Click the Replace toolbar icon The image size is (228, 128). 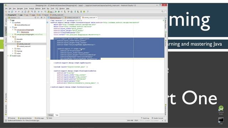click(35, 12)
